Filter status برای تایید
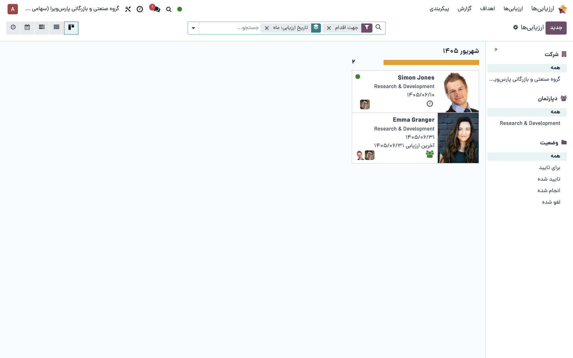573x358 pixels. pyautogui.click(x=549, y=168)
